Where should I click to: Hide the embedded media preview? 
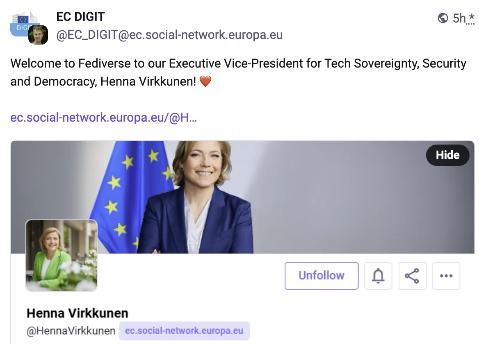447,155
